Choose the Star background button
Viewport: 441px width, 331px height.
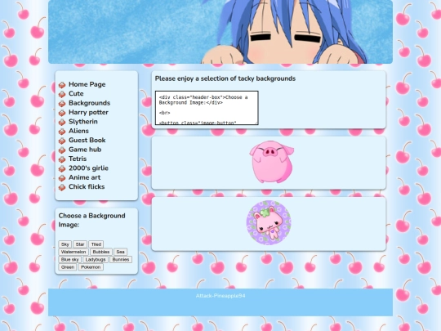click(80, 244)
